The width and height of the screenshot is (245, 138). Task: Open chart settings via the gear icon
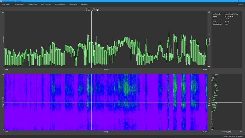98,10
